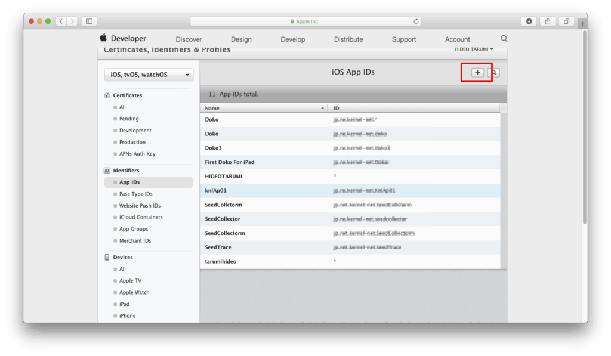
Task: Open the search icon in Developer navigation bar
Action: click(x=504, y=39)
